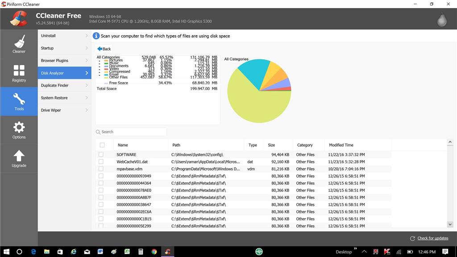457x257 pixels.
Task: Expand the Duplicate Finder chevron
Action: (x=87, y=85)
